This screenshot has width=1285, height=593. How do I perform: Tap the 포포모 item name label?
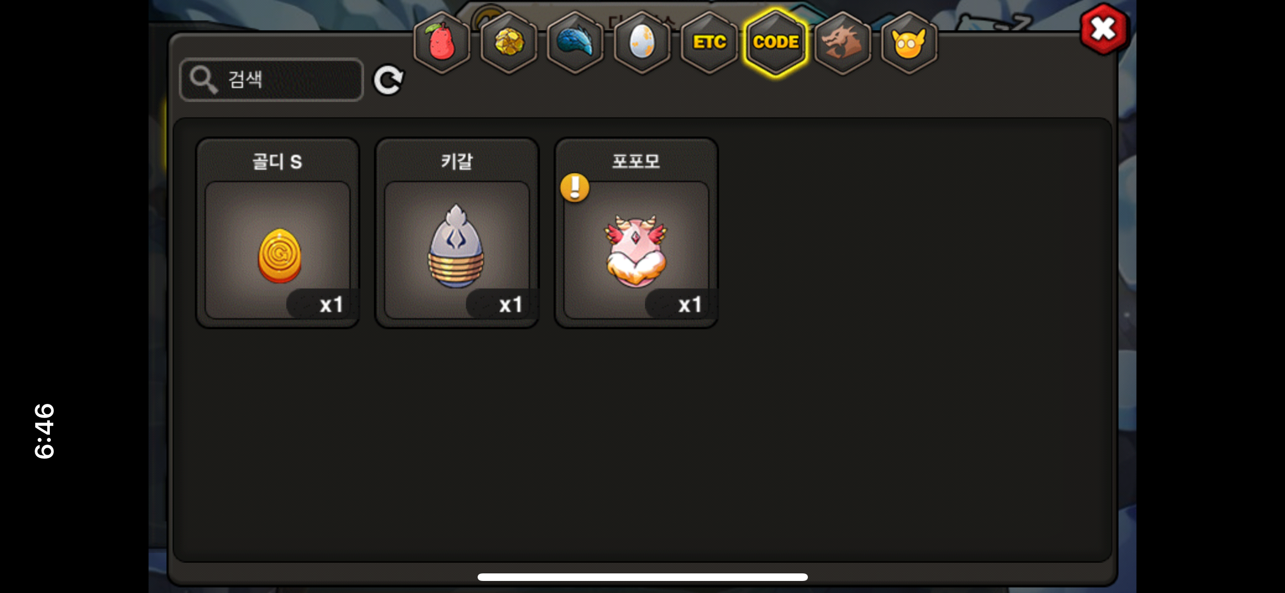[x=636, y=161]
